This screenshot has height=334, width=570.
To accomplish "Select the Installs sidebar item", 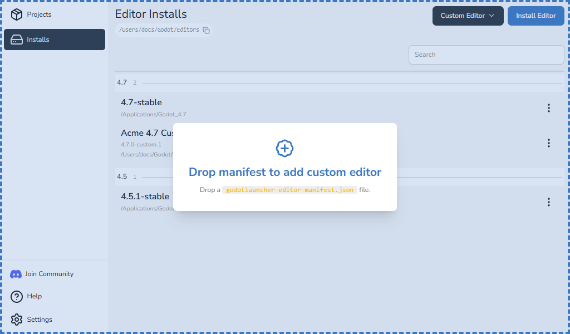I will tap(55, 40).
